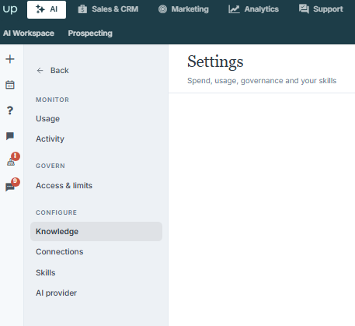This screenshot has height=326, width=355.
Task: Select the AI tab with sparkle icon
Action: click(x=47, y=9)
